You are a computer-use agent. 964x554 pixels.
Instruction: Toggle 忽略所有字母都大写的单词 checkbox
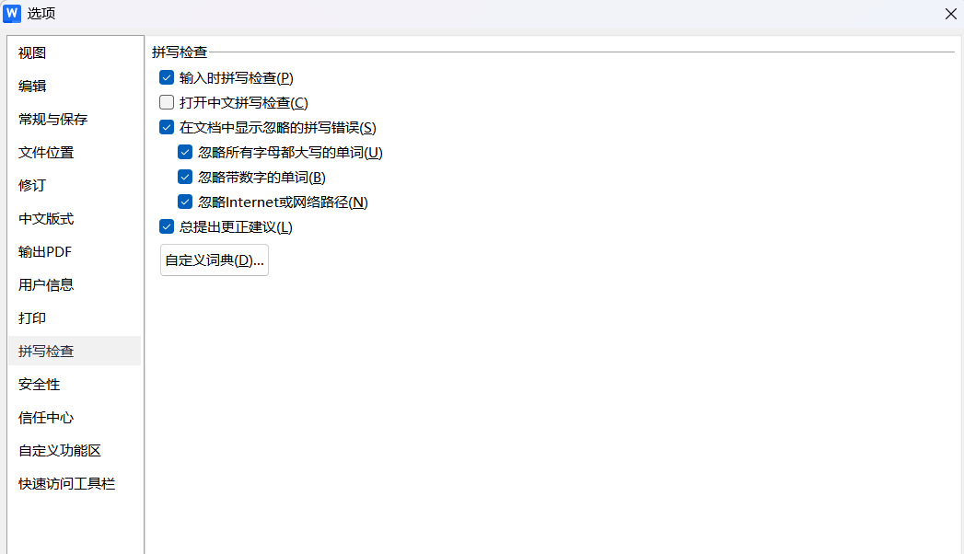click(185, 153)
